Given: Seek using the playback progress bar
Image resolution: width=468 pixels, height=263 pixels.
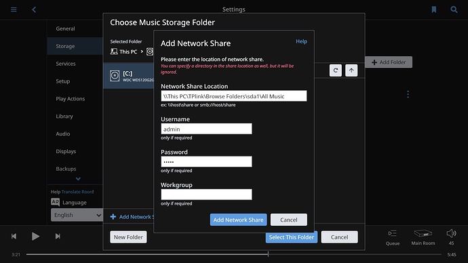Looking at the screenshot, I should coord(234,254).
